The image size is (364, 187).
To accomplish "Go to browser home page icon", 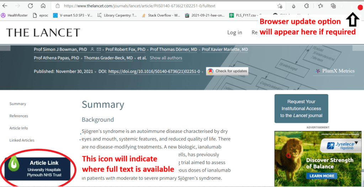I will pyautogui.click(x=43, y=6).
